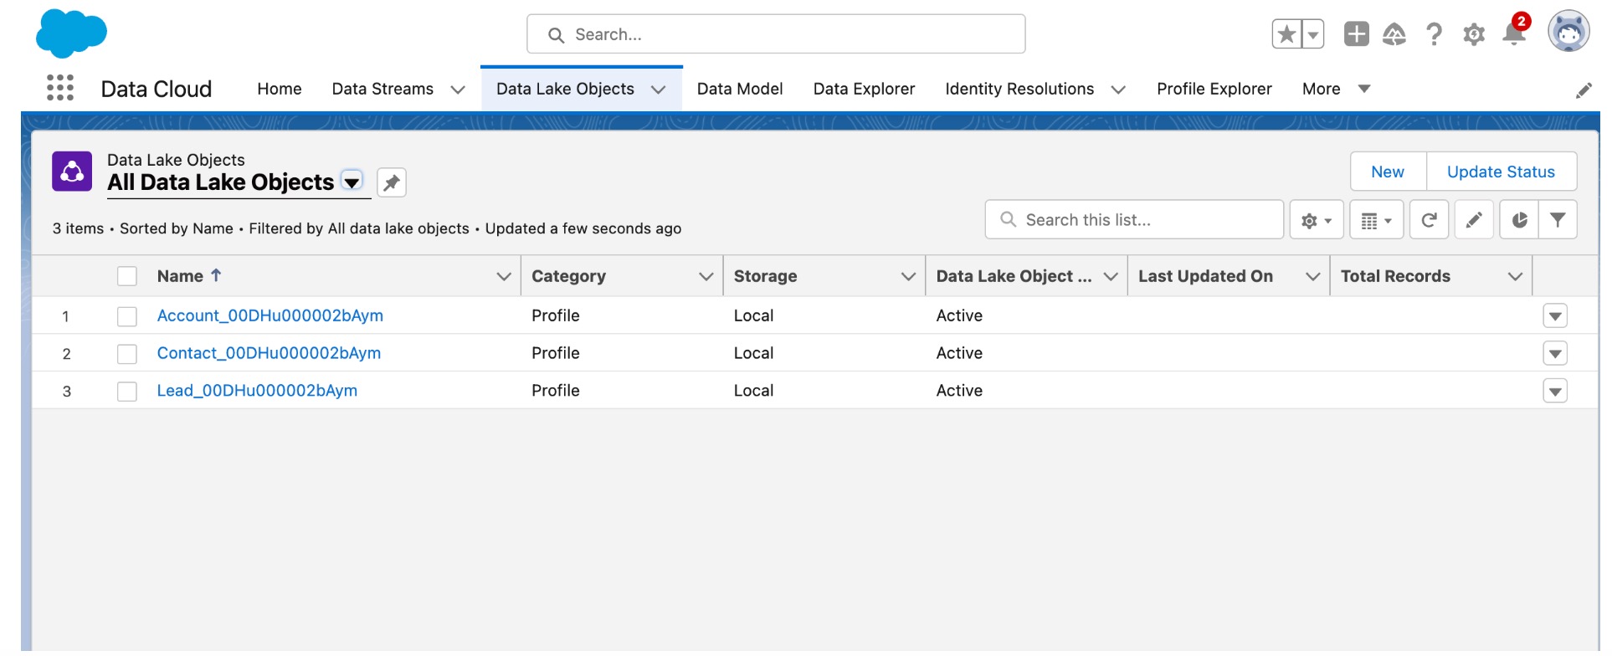This screenshot has height=656, width=1612.
Task: Open Display As table selector
Action: [x=1377, y=220]
